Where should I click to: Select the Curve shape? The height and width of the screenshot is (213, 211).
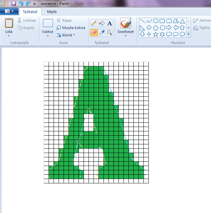[149, 21]
